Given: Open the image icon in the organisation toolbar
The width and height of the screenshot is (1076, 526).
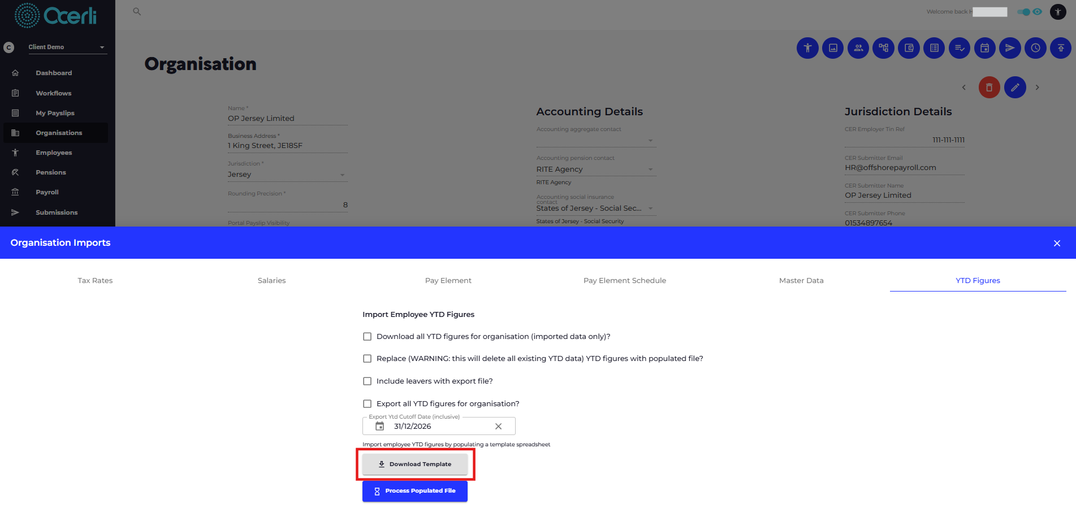Looking at the screenshot, I should (x=833, y=48).
